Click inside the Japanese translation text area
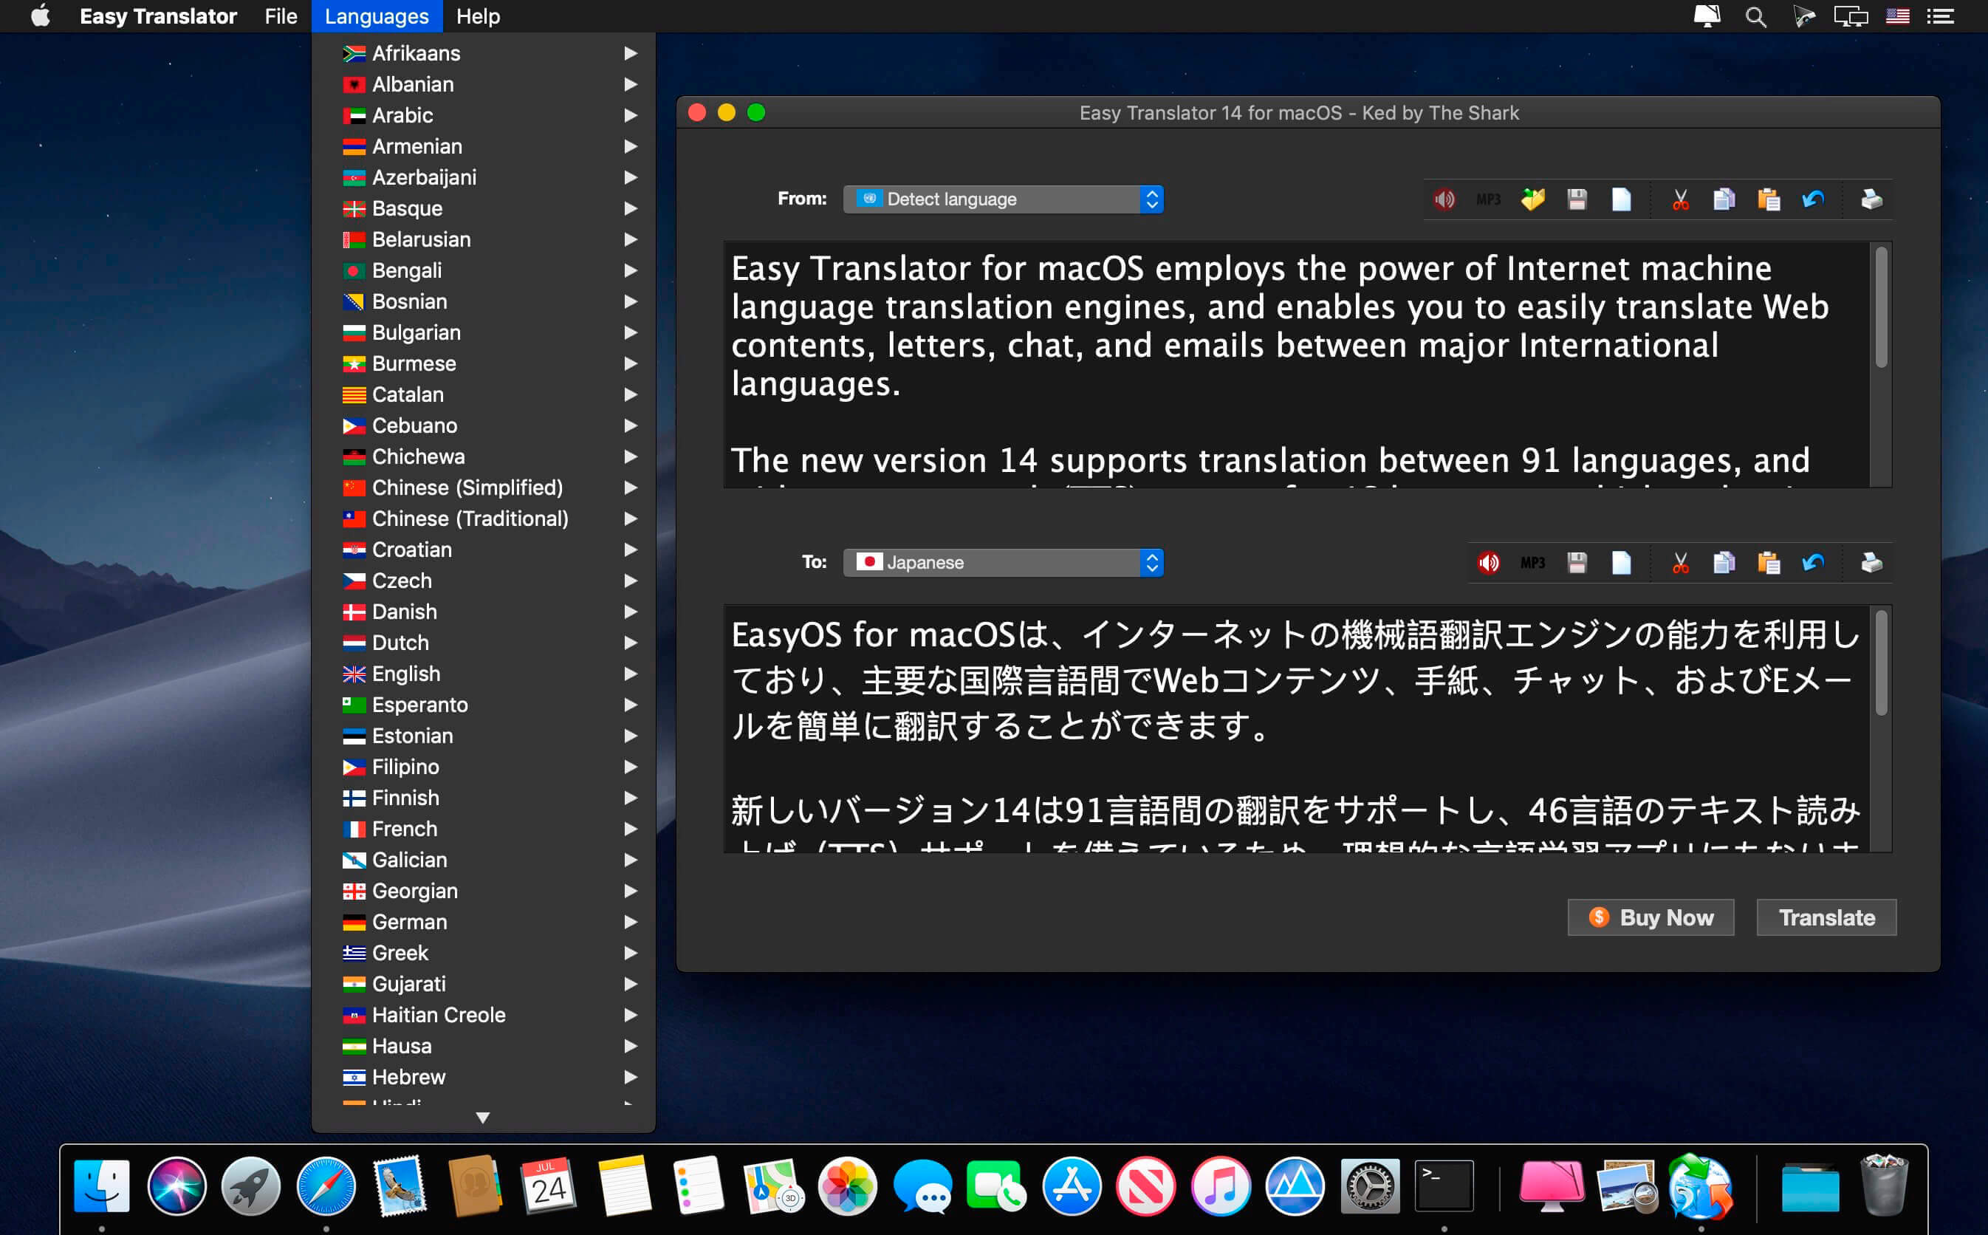Image resolution: width=1988 pixels, height=1235 pixels. pos(1297,728)
